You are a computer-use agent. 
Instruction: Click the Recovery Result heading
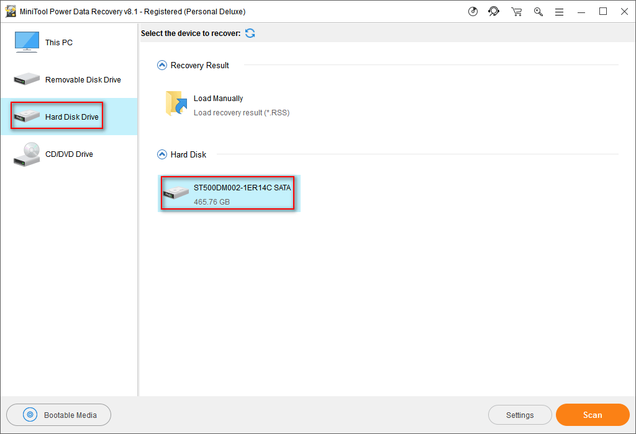coord(199,65)
